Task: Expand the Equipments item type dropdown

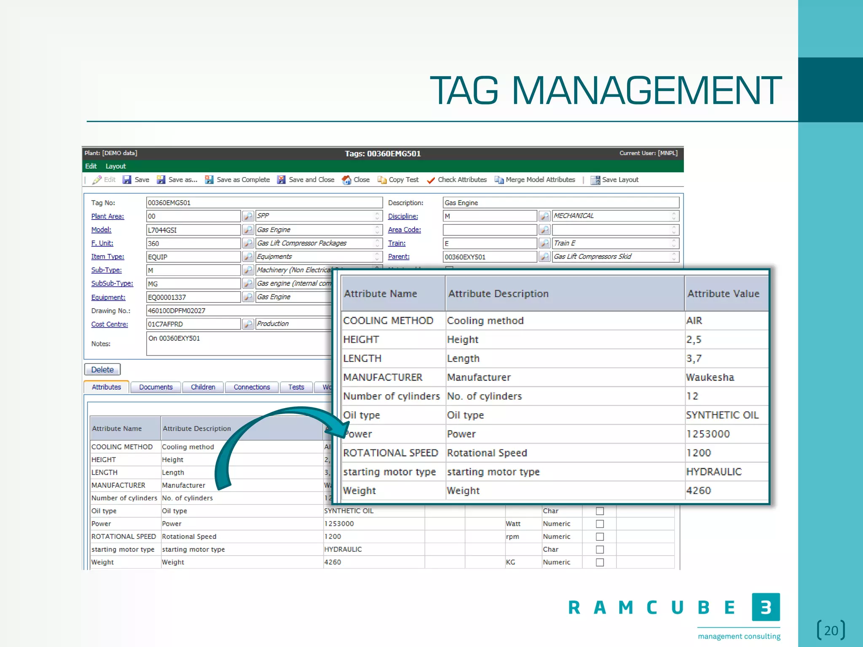Action: pos(377,257)
